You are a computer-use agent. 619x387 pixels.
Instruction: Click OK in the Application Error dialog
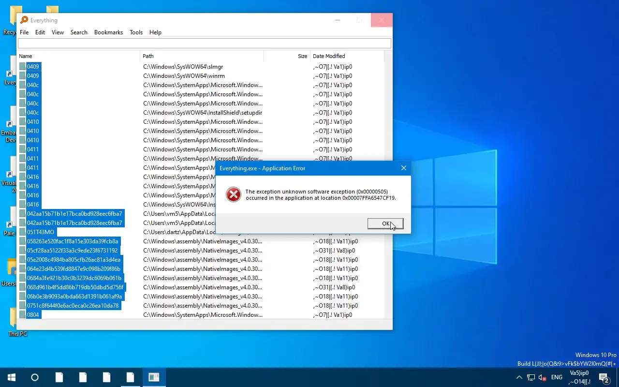(385, 223)
